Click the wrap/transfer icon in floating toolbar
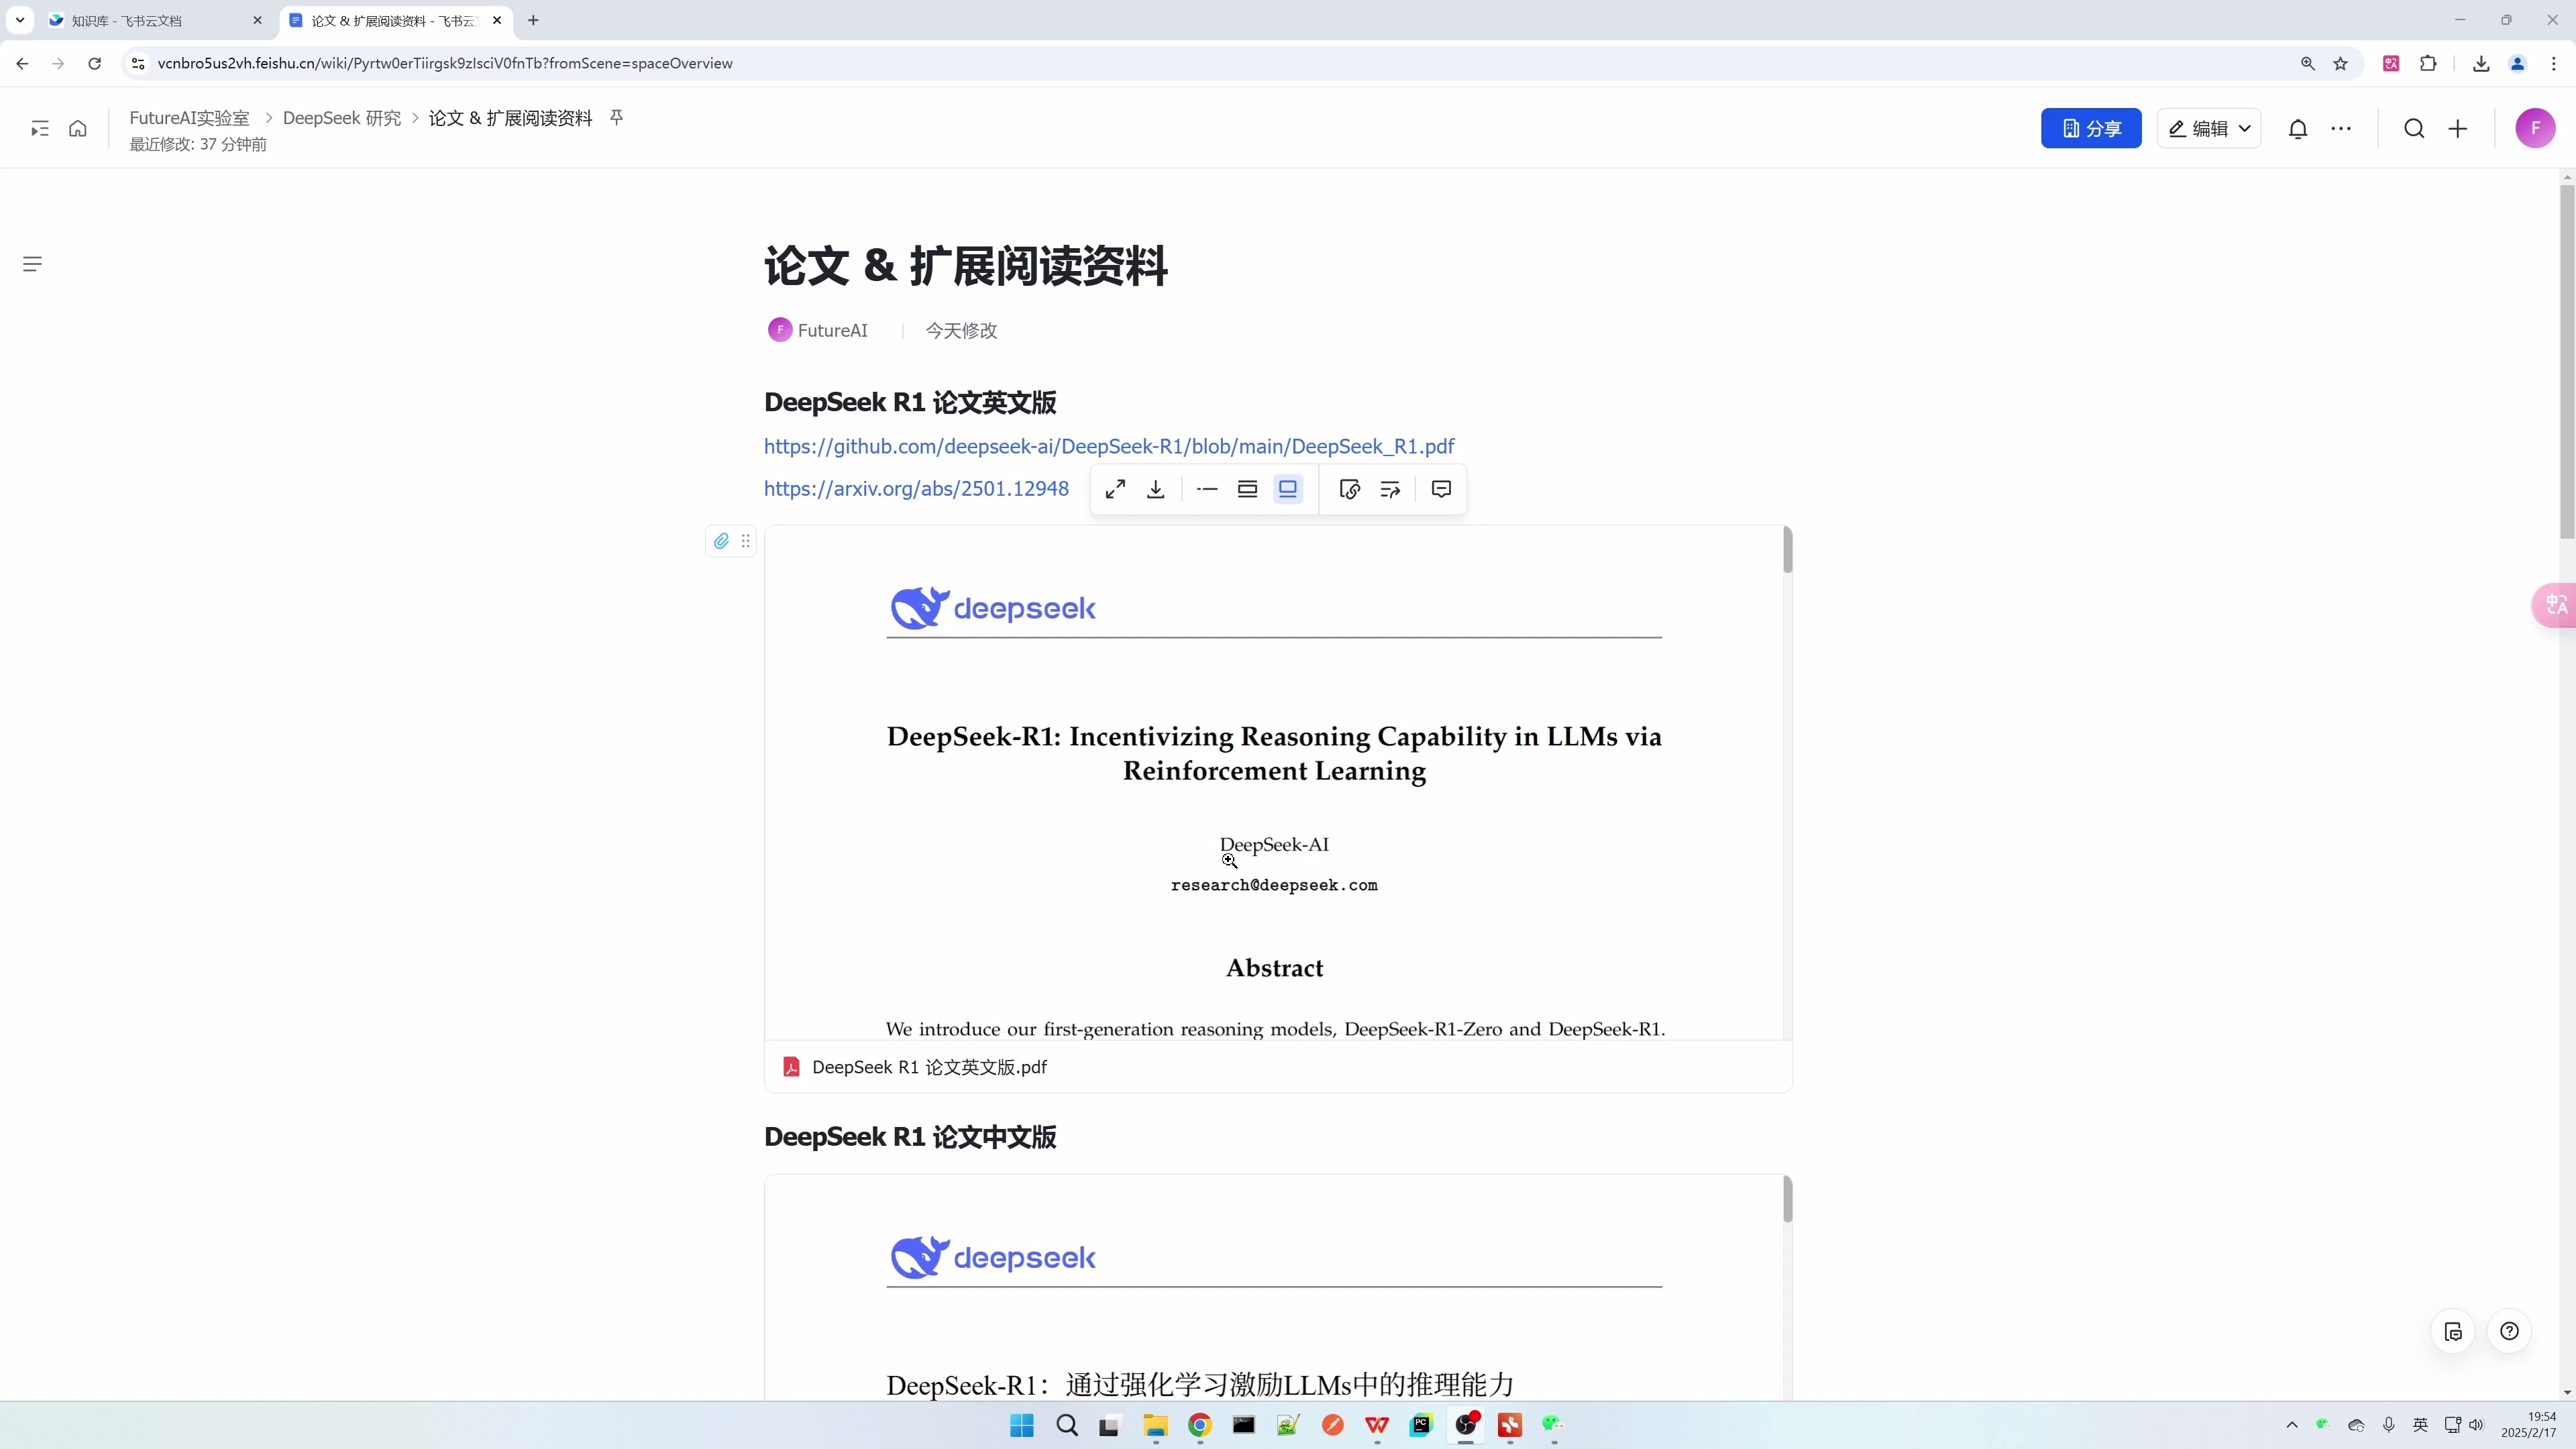 [x=1390, y=489]
